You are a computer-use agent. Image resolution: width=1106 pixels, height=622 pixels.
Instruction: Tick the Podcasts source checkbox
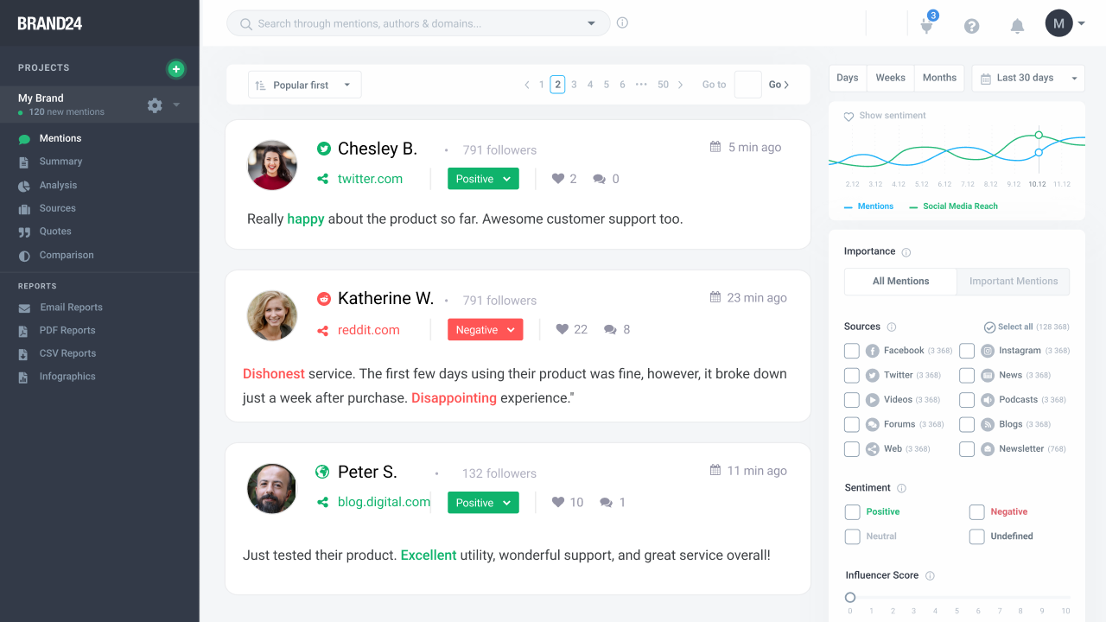[x=967, y=400]
